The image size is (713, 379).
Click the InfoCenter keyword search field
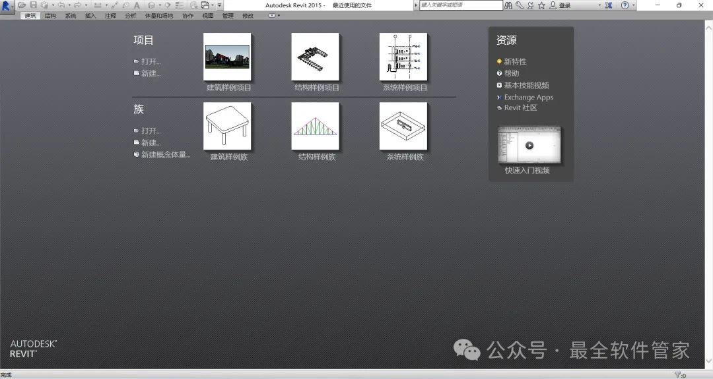pos(461,5)
